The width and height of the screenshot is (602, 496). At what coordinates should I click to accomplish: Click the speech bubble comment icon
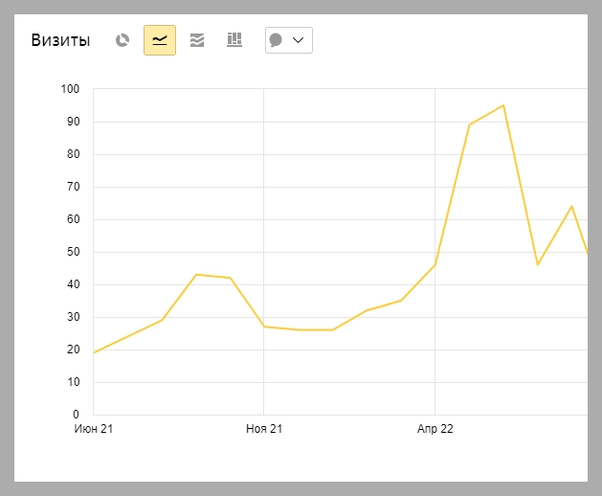click(x=276, y=40)
